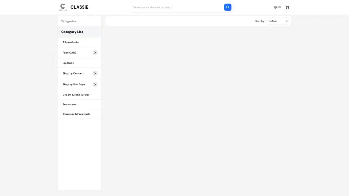Image resolution: width=349 pixels, height=196 pixels.
Task: Open the Shop by Concern category
Action: [x=73, y=73]
